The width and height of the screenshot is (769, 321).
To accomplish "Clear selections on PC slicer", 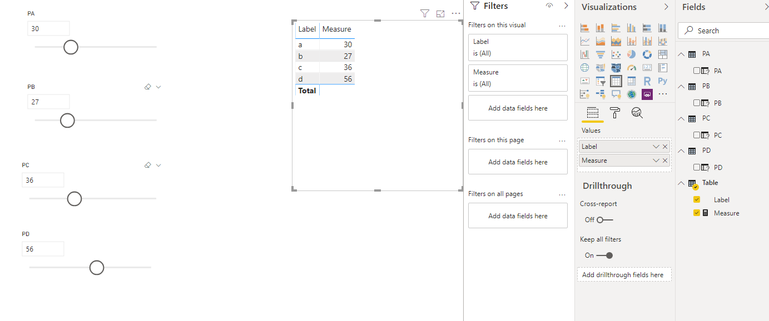I will click(148, 165).
